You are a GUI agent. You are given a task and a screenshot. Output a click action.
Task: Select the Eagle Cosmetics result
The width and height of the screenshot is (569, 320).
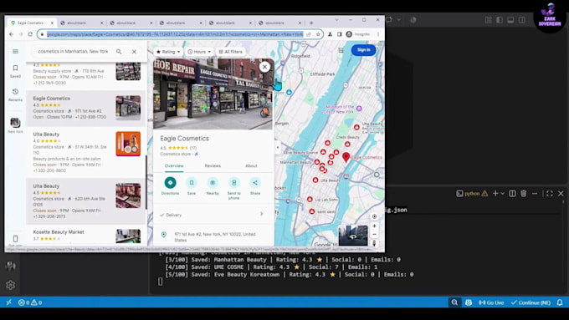pos(85,108)
